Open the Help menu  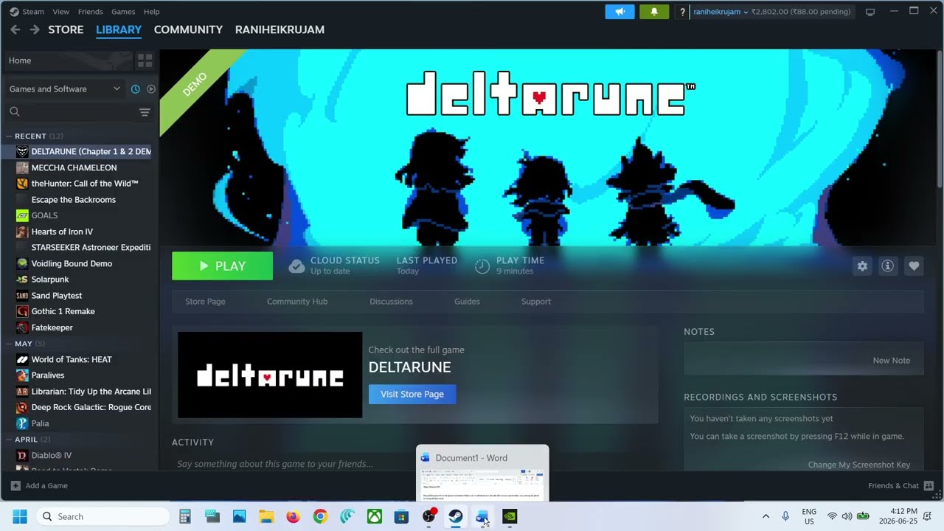coord(151,12)
